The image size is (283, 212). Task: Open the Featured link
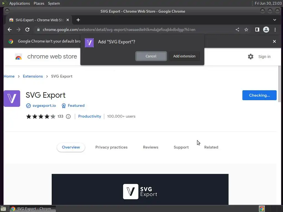pyautogui.click(x=76, y=106)
